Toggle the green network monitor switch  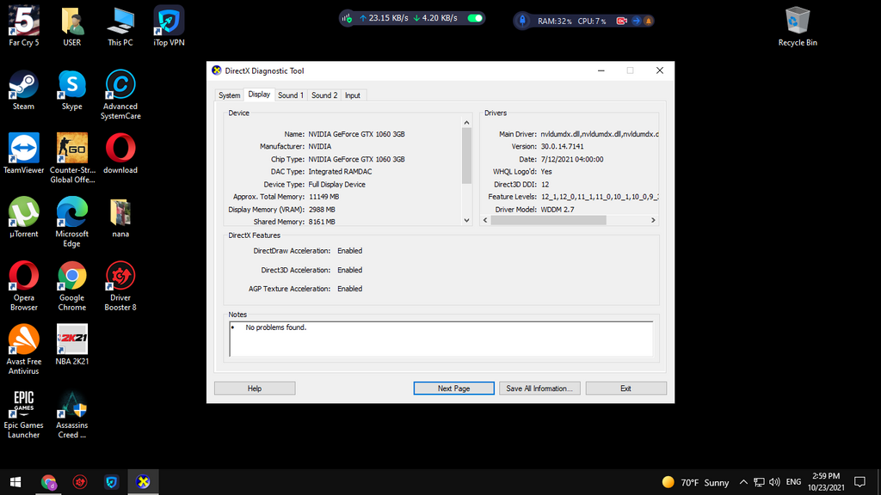coord(475,18)
